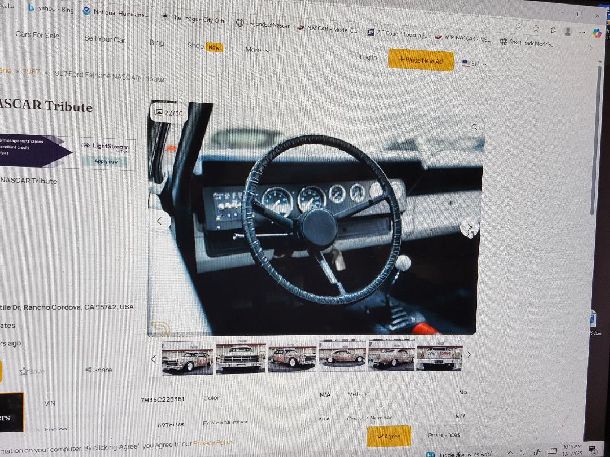Open the WIP: NASCAR bookmark
The image size is (610, 457).
463,38
